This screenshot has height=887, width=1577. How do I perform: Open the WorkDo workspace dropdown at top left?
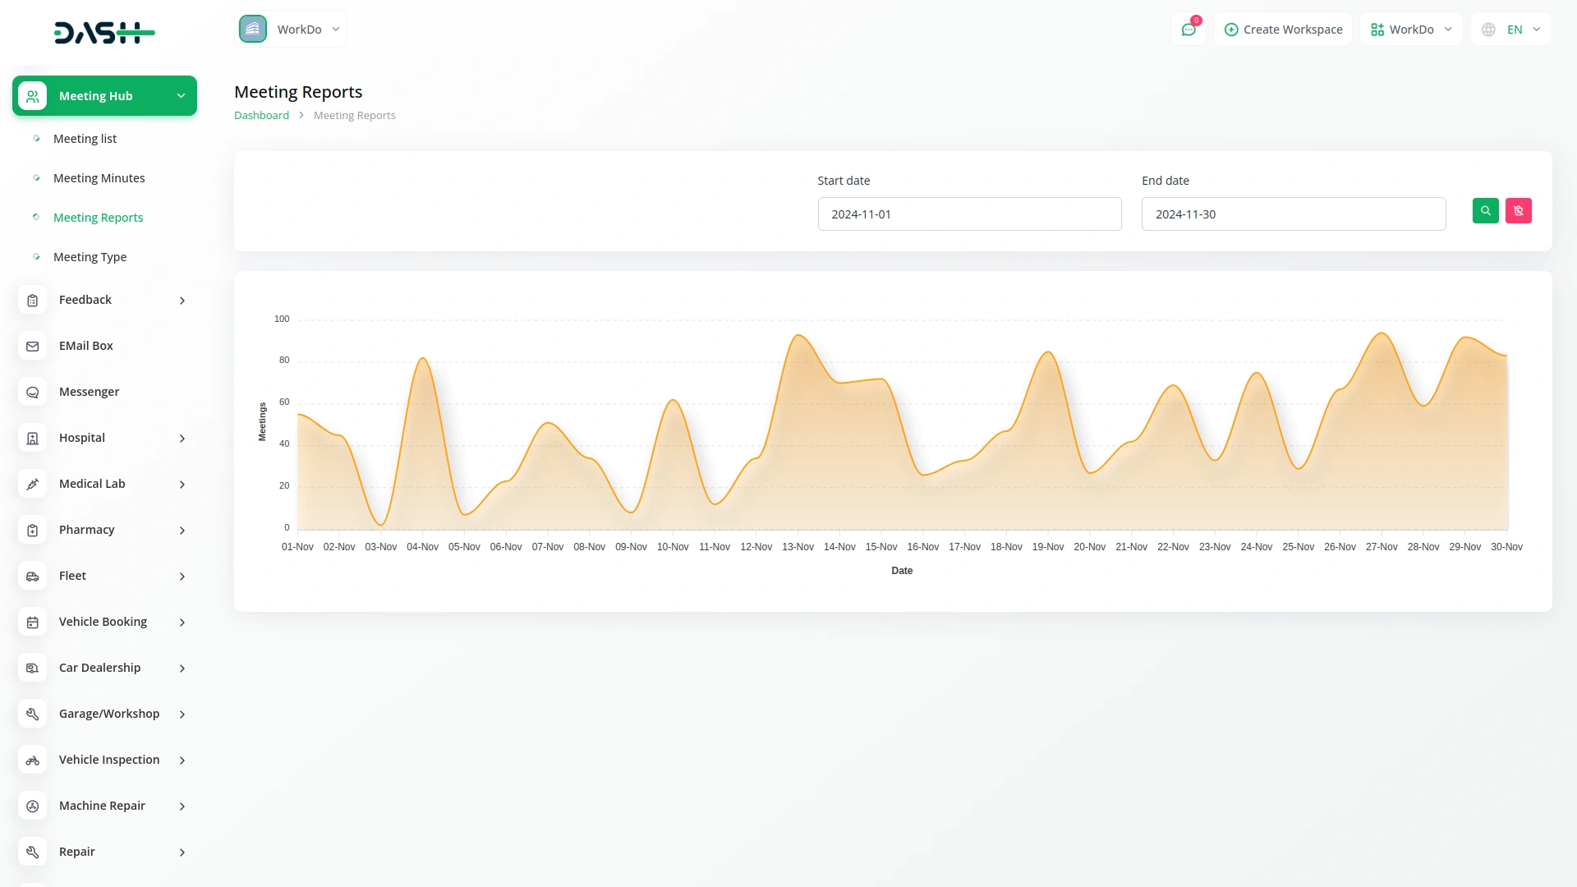click(291, 29)
